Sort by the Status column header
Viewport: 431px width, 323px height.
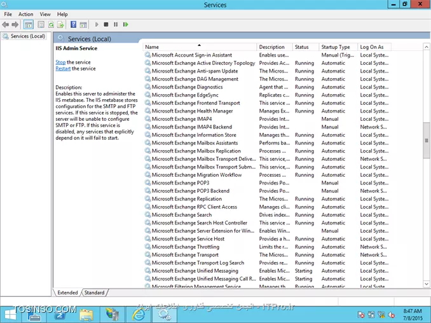[x=305, y=47]
